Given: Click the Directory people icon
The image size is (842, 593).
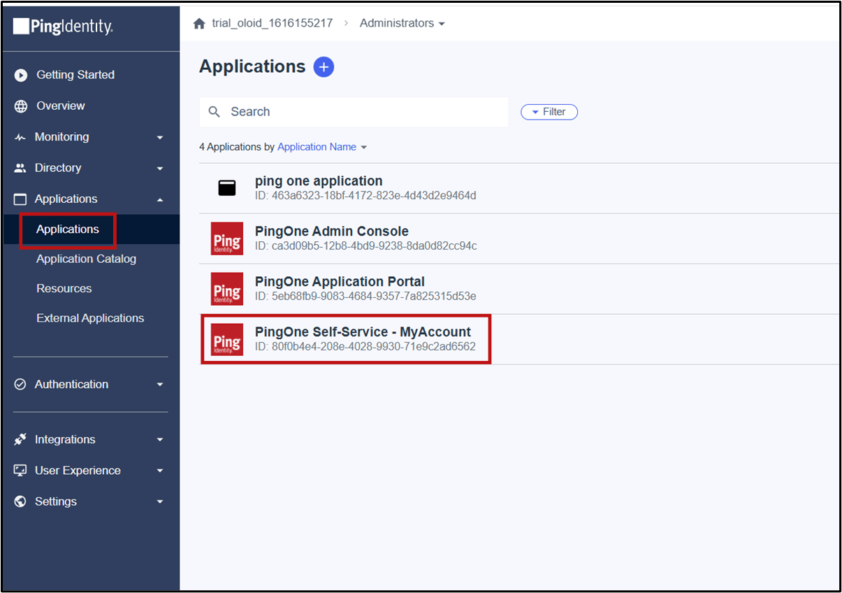Looking at the screenshot, I should point(20,168).
